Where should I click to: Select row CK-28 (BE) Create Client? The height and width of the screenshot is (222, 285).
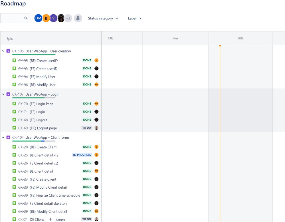point(51,147)
